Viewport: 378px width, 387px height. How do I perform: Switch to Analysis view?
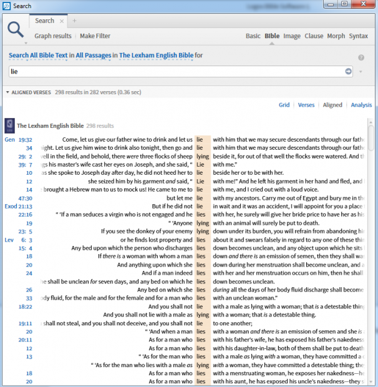(361, 105)
